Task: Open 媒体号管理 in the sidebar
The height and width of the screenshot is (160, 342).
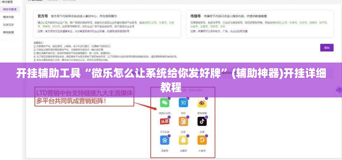Action: [x=9, y=10]
